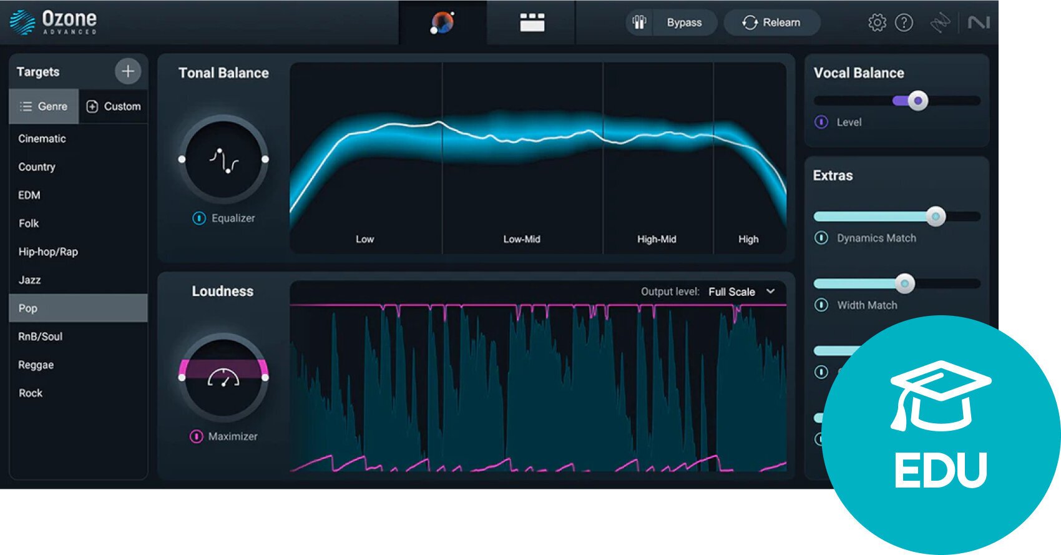Click the Maximizer loudness knob
The height and width of the screenshot is (555, 1061).
click(x=223, y=378)
